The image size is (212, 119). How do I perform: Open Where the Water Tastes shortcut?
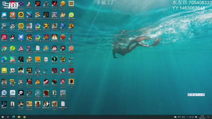37,6
